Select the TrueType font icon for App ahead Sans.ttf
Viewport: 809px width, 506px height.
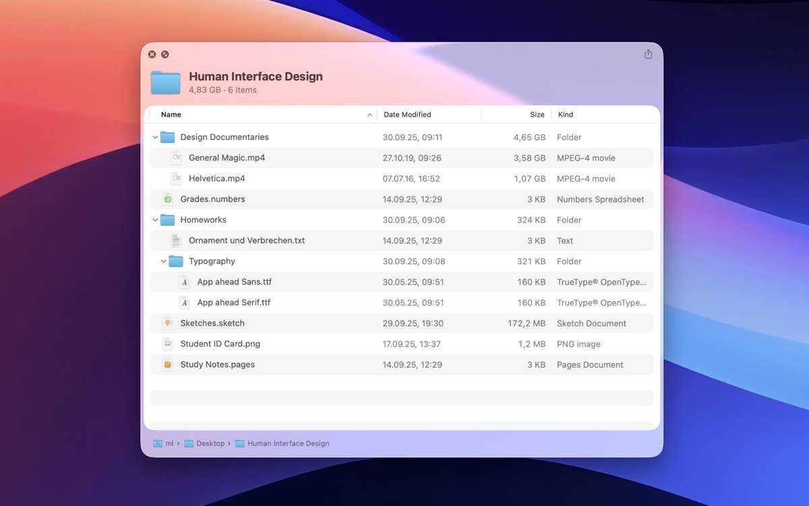185,282
